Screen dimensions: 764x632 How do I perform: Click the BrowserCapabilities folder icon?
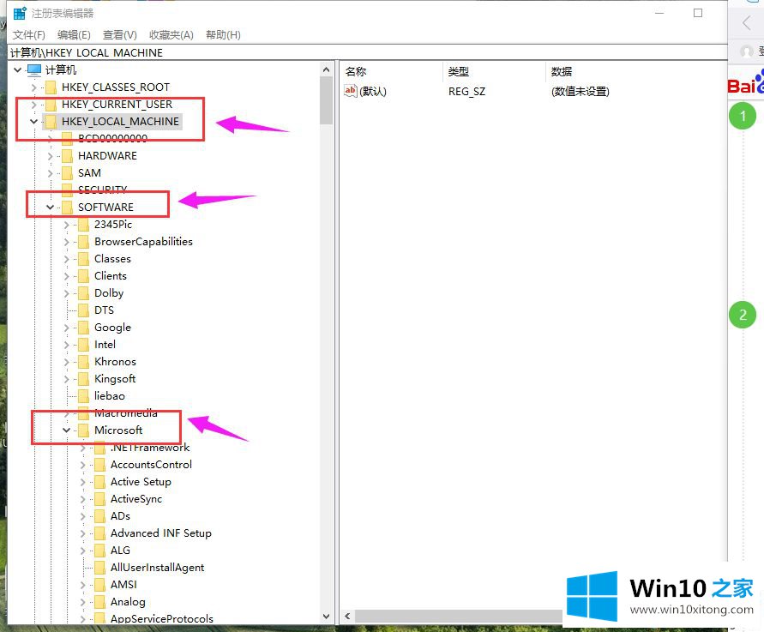point(84,242)
